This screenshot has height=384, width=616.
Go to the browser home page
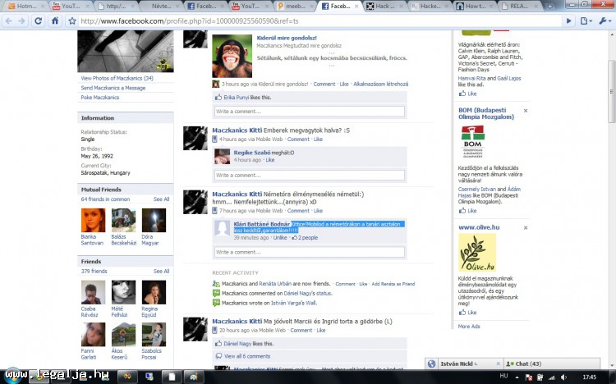[x=55, y=21]
